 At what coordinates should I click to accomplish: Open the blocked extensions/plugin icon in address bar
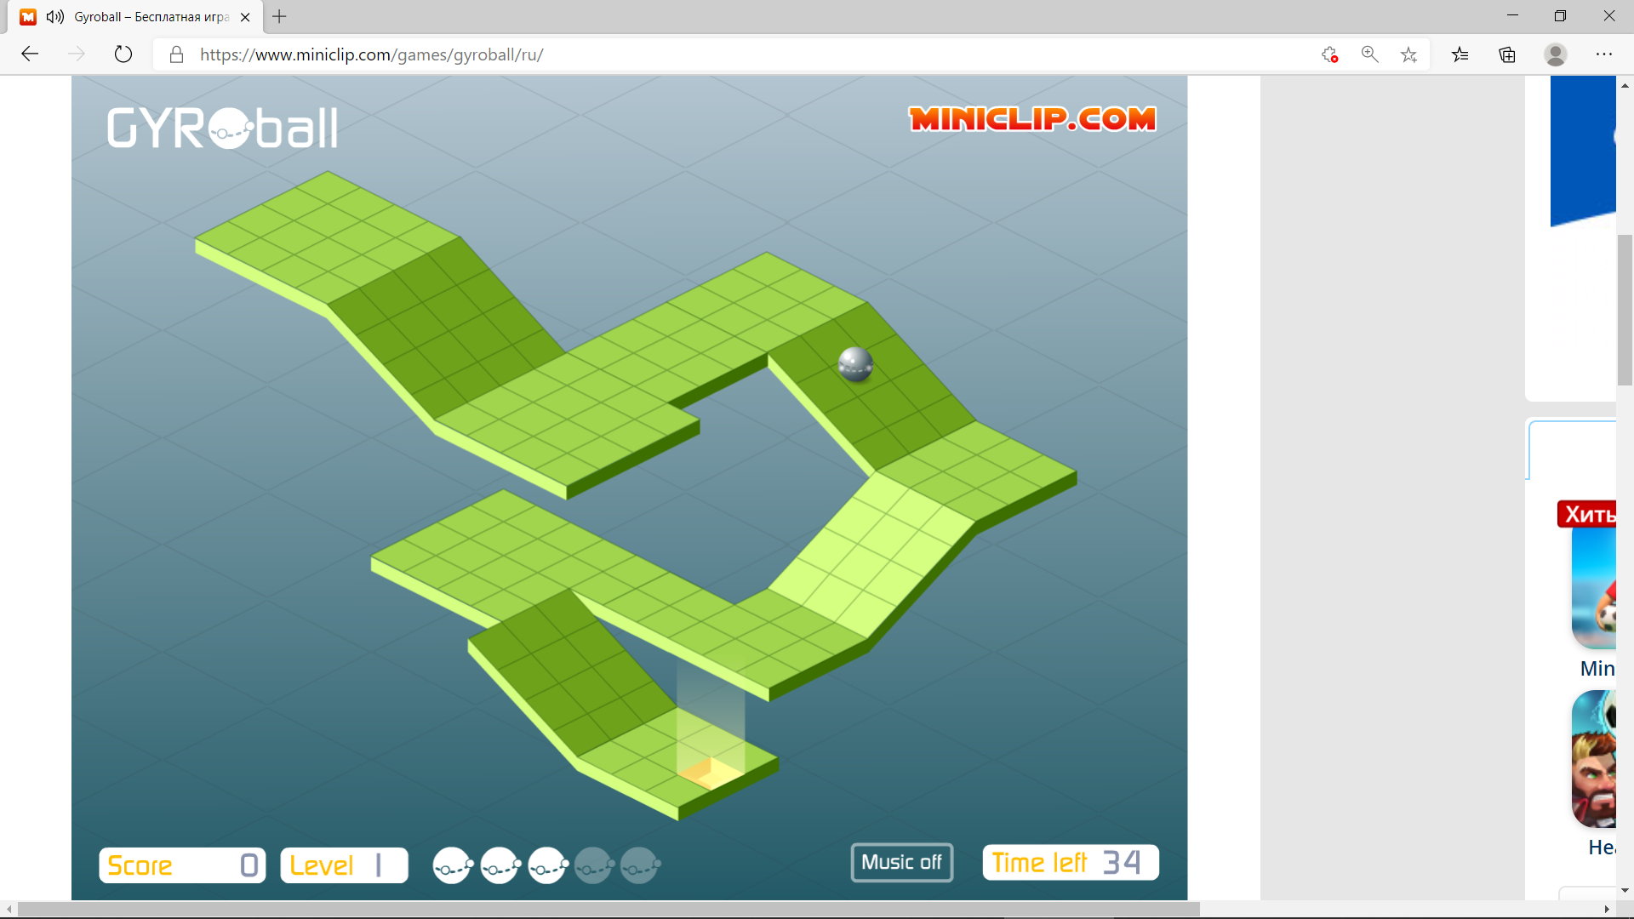[1329, 54]
